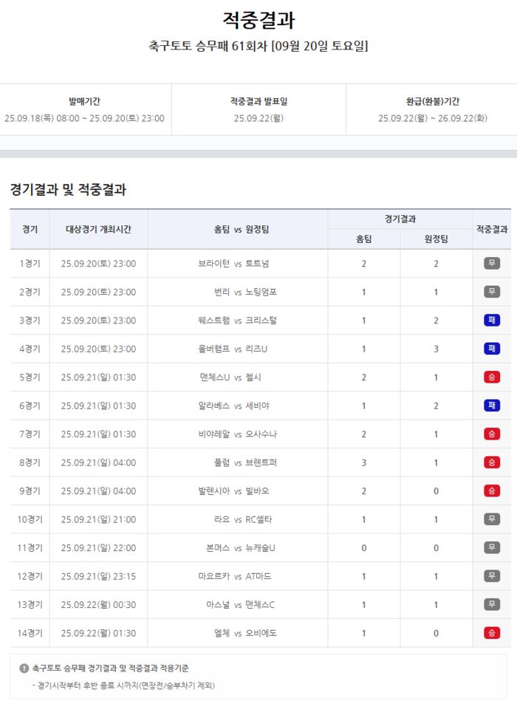Select the 홈팀 vs 원정팀 column header

coord(237,229)
